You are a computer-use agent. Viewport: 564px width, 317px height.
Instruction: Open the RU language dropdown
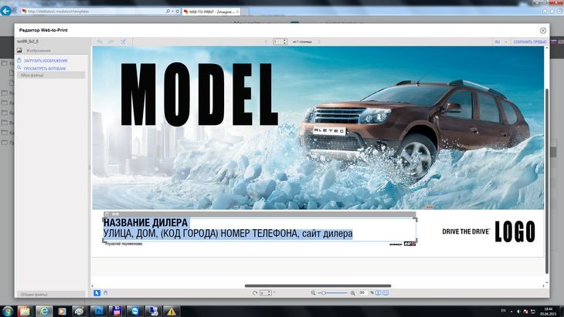[x=499, y=42]
